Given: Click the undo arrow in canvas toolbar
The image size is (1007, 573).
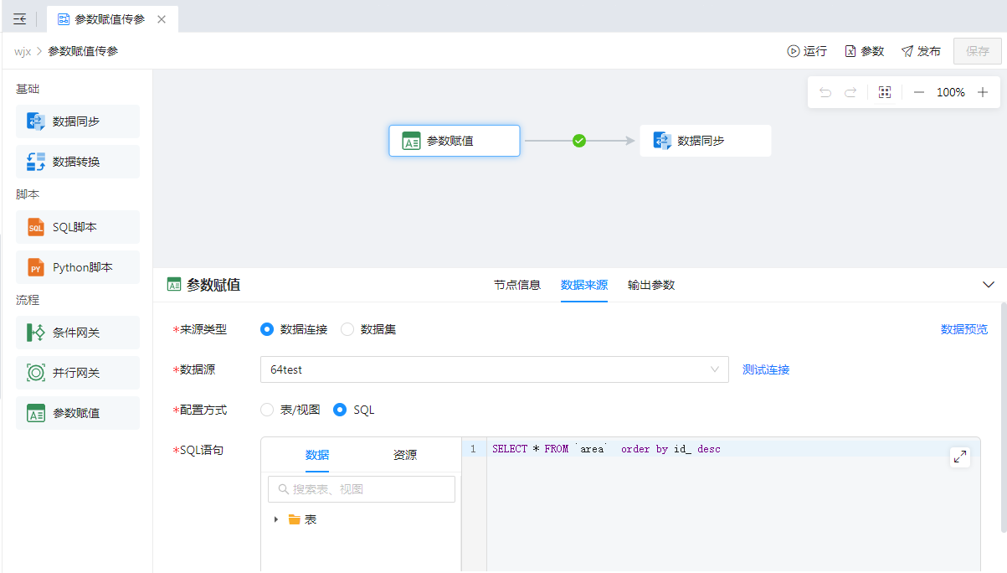Looking at the screenshot, I should (x=825, y=92).
